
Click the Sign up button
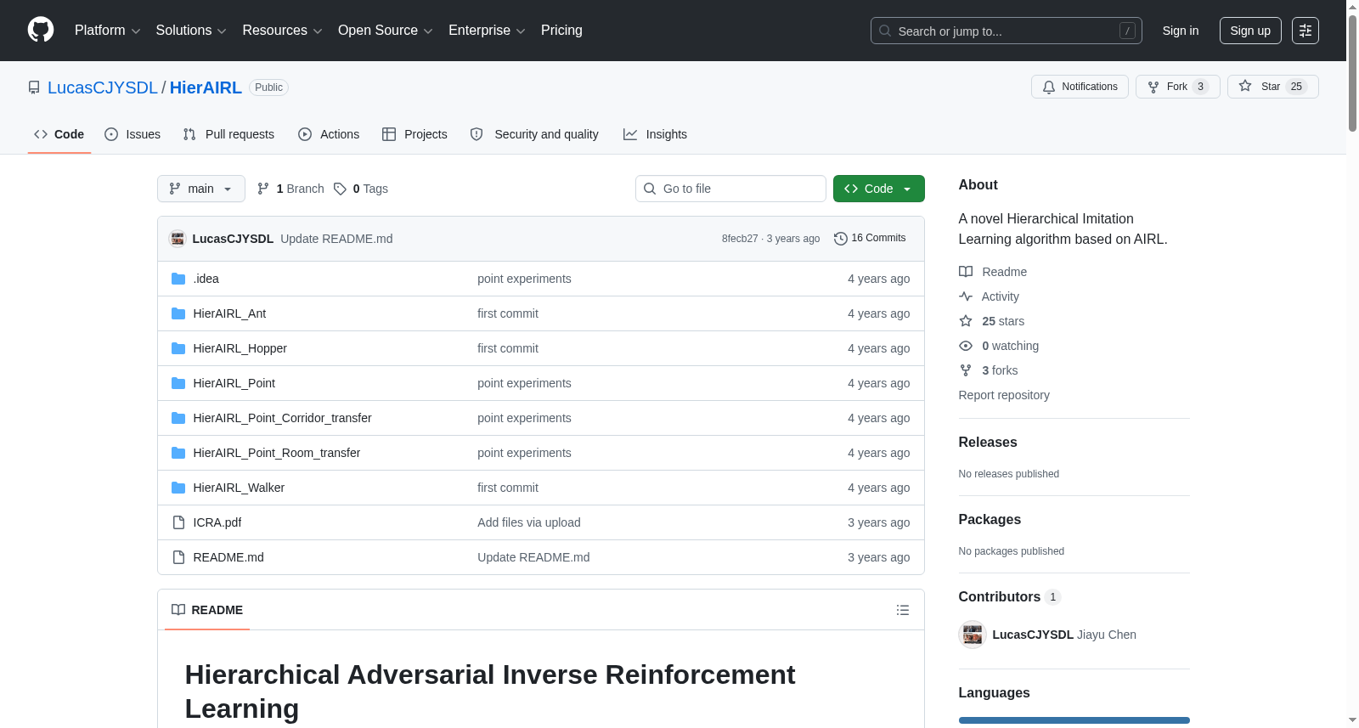click(1250, 31)
